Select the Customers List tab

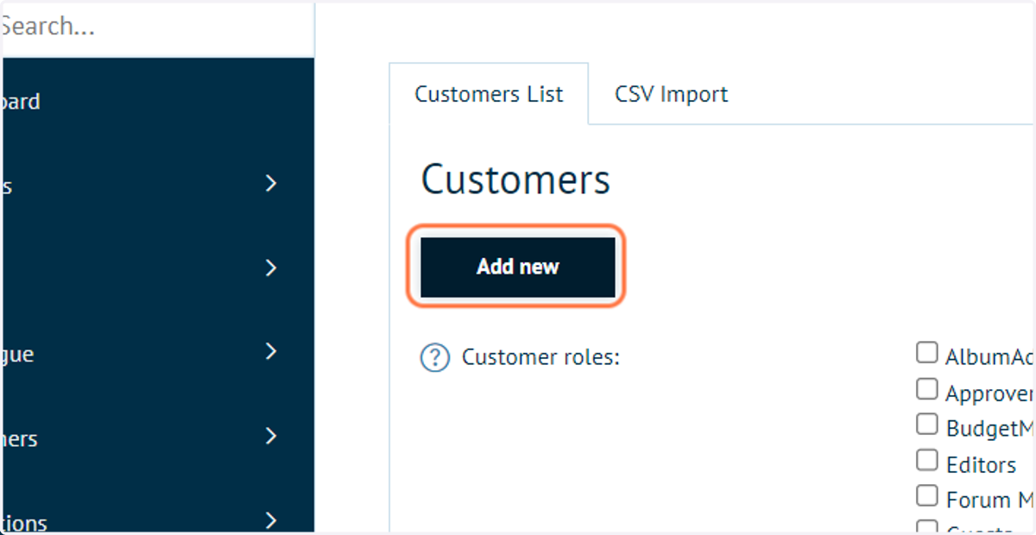(489, 94)
